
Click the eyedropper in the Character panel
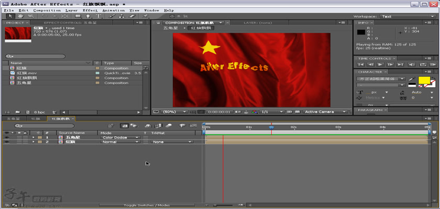[x=412, y=79]
